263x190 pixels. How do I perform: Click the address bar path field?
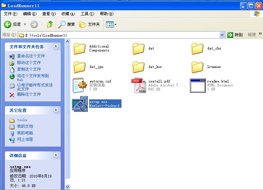[x=119, y=35]
